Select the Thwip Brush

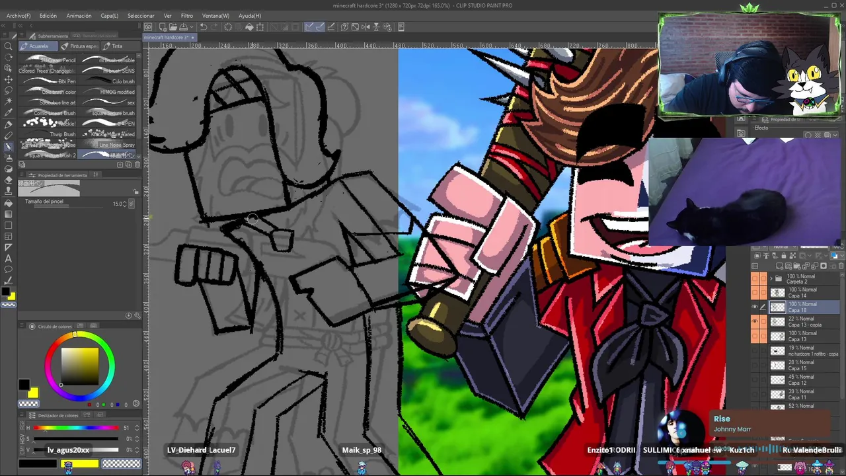[x=49, y=134]
